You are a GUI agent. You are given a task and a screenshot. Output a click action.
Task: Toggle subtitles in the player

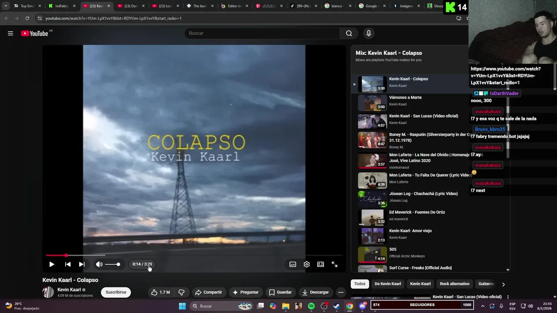coord(293,264)
